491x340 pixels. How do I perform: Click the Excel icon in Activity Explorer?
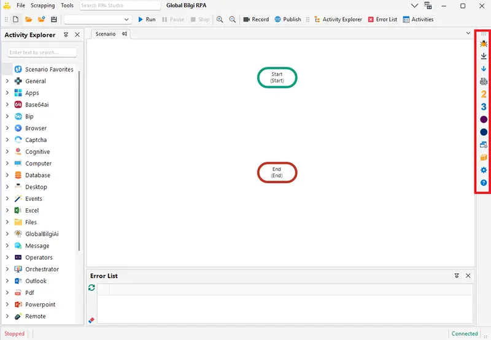point(18,210)
